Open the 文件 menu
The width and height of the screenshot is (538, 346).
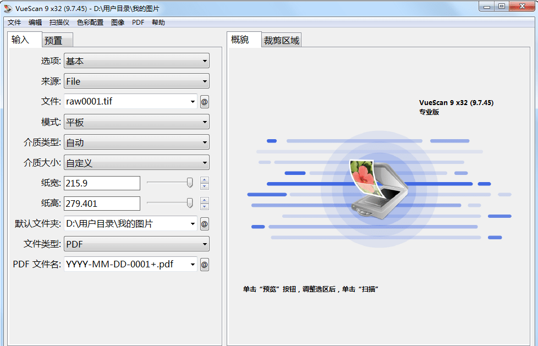[x=14, y=23]
